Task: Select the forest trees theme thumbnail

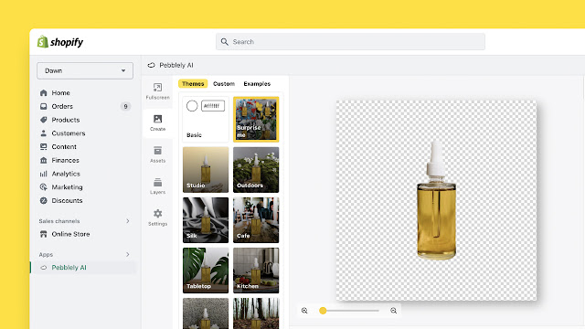Action: tap(256, 313)
